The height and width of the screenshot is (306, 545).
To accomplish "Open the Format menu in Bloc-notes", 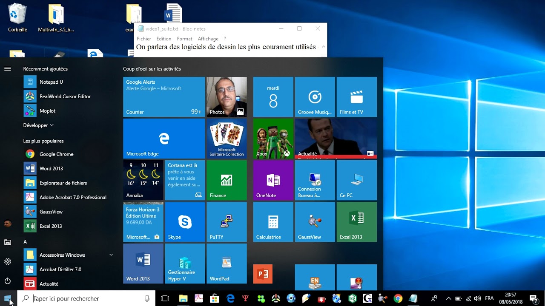I will pyautogui.click(x=184, y=39).
